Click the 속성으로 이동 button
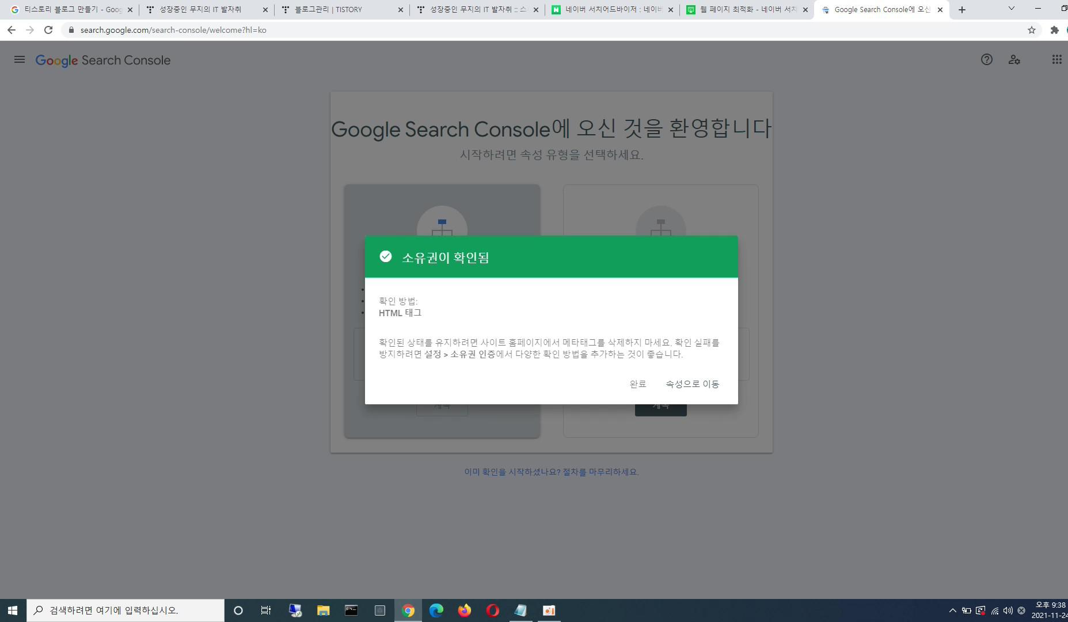The image size is (1068, 622). coord(693,384)
